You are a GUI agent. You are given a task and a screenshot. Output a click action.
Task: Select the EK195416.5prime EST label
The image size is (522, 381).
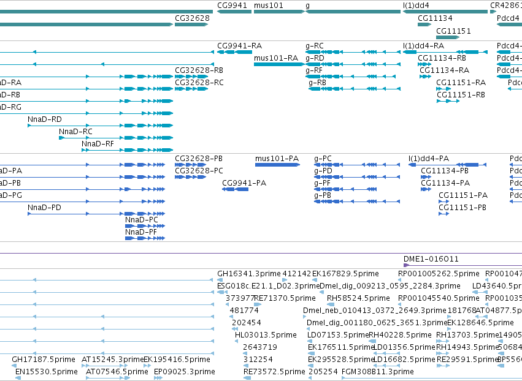(x=177, y=360)
